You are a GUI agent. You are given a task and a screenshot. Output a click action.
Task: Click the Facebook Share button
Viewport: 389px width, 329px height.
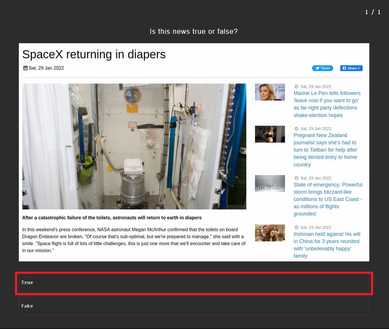click(x=351, y=68)
